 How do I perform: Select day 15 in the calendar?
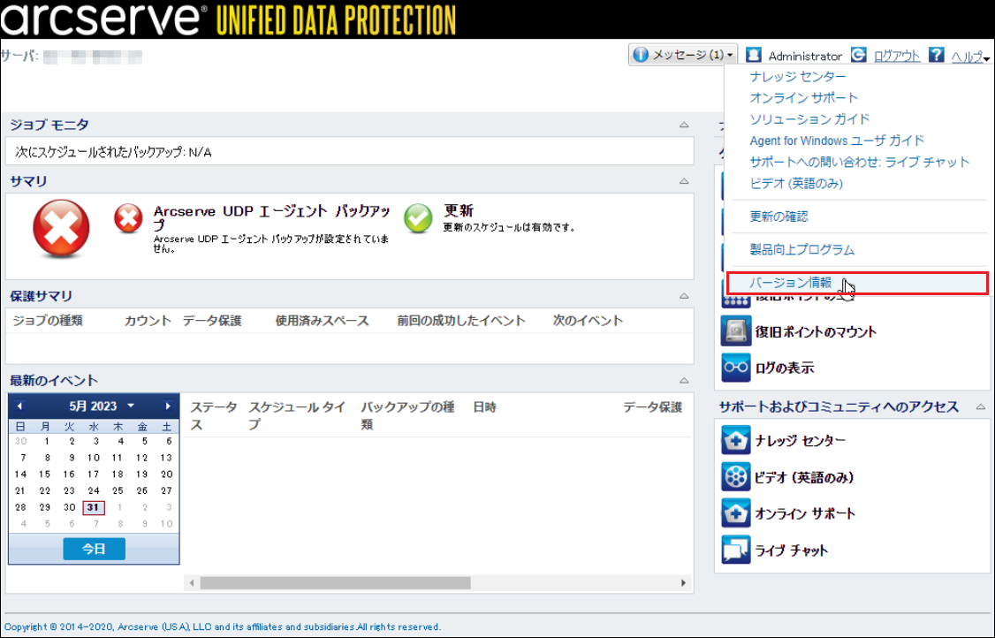click(x=44, y=475)
